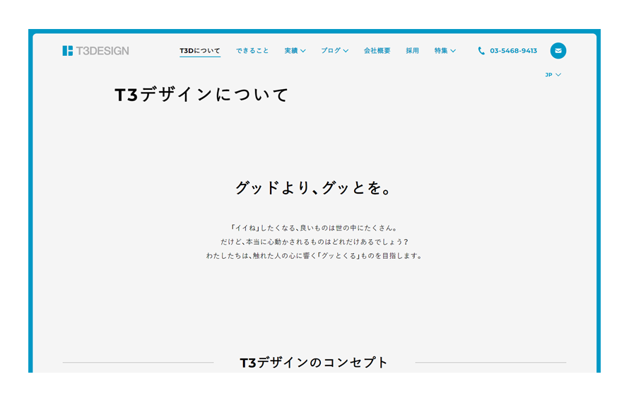Screen dimensions: 629x396
Task: Expand the 実績 dropdown menu
Action: pos(295,50)
